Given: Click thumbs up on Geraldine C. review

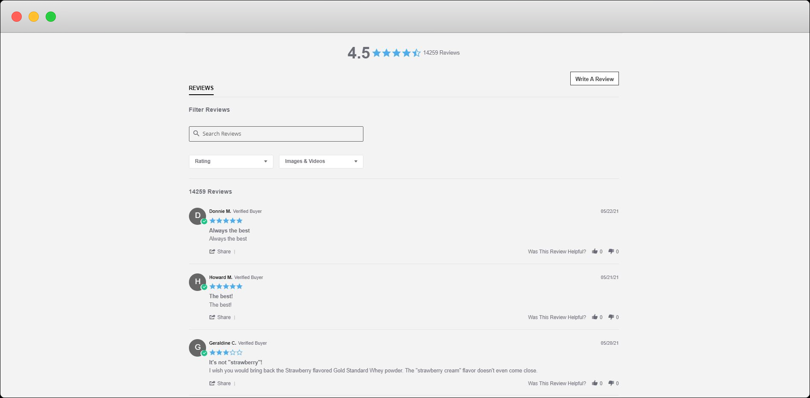Looking at the screenshot, I should (x=595, y=383).
